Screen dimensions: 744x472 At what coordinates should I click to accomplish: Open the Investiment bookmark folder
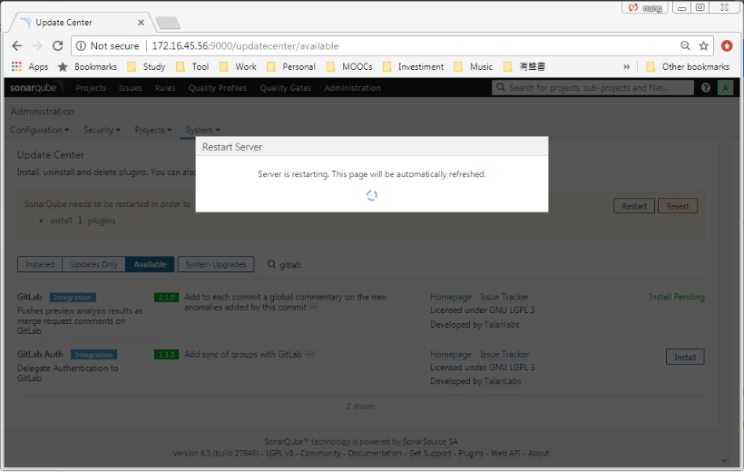coord(413,67)
